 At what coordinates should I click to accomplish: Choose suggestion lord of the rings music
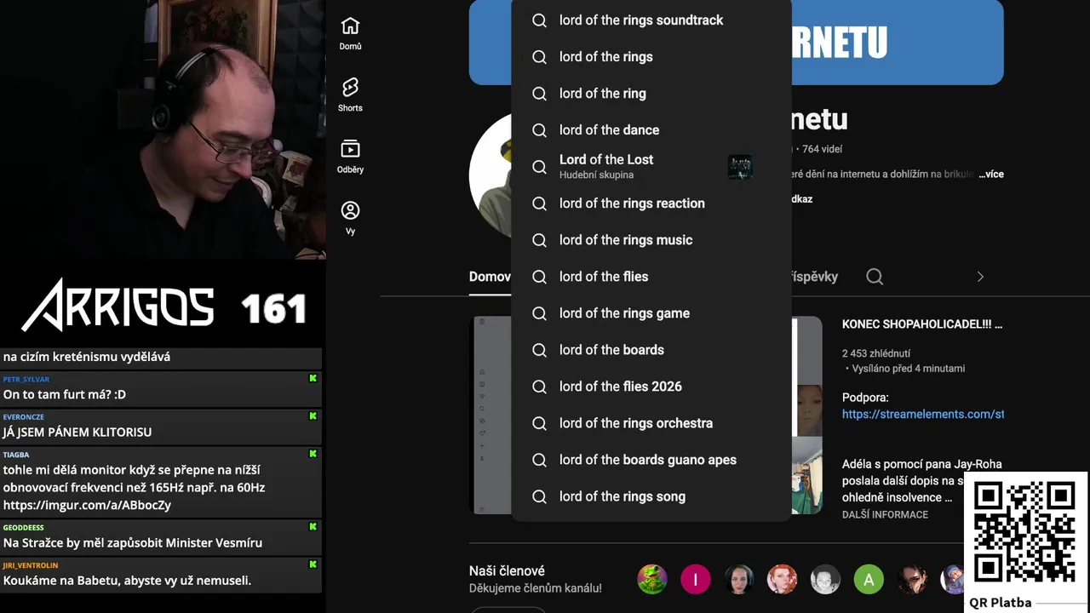pyautogui.click(x=651, y=240)
